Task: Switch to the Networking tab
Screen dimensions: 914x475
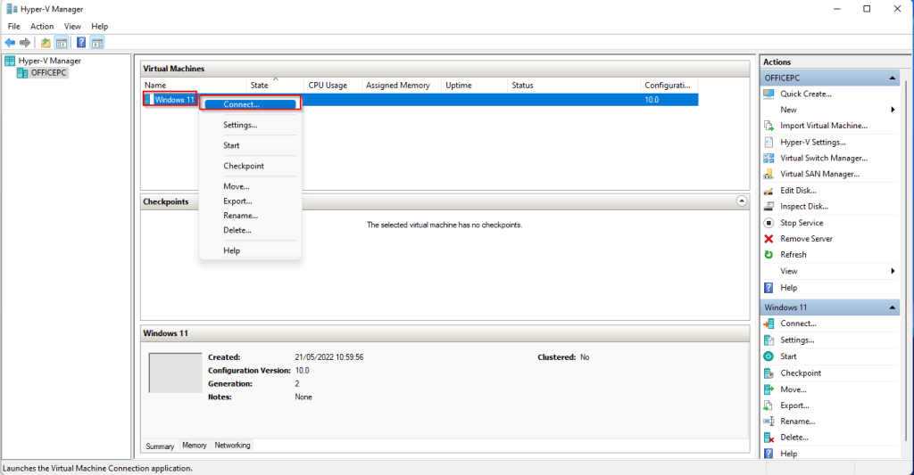Action: click(232, 446)
